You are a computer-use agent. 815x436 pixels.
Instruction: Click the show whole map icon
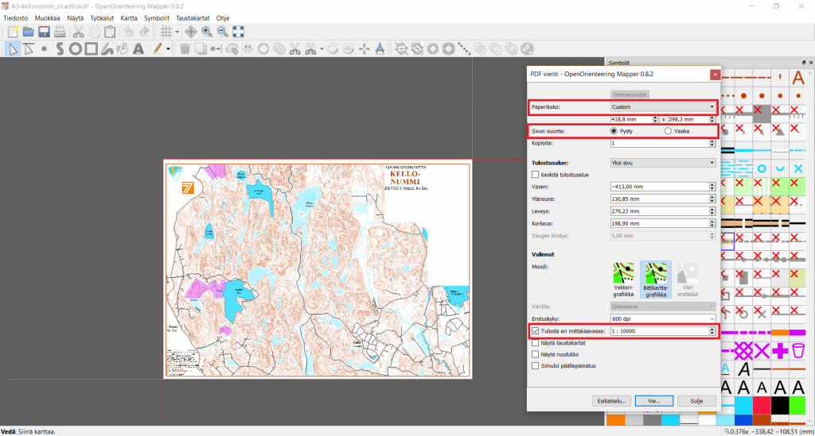pos(238,32)
